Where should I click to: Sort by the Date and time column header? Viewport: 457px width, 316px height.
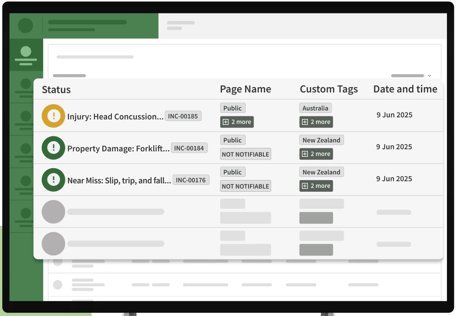click(x=405, y=89)
